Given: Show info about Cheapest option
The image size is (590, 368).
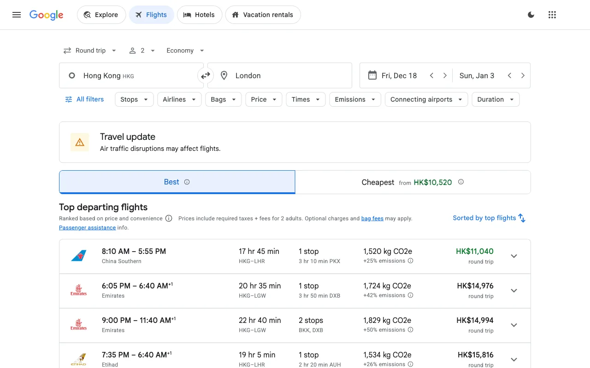Looking at the screenshot, I should [x=461, y=182].
